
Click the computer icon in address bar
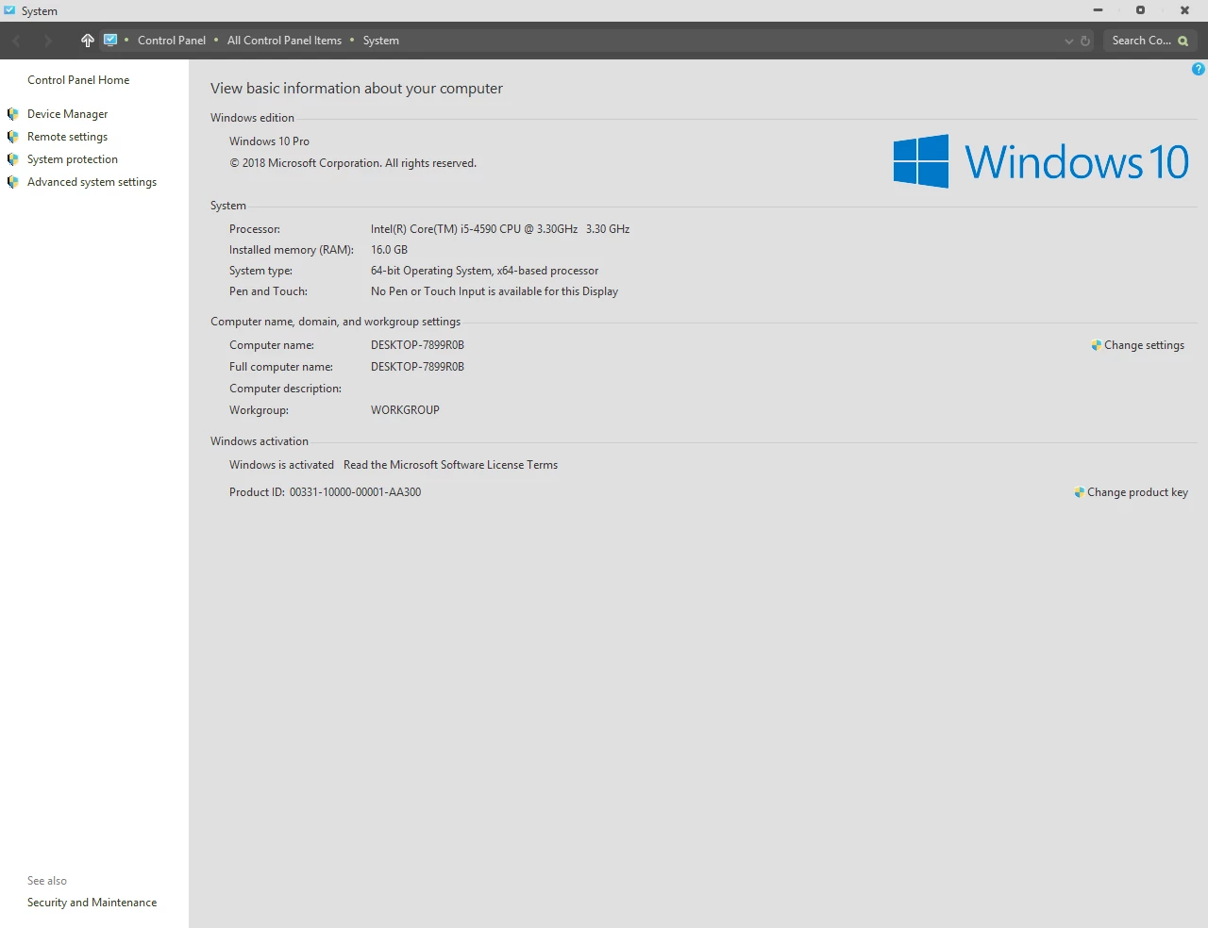pyautogui.click(x=110, y=41)
